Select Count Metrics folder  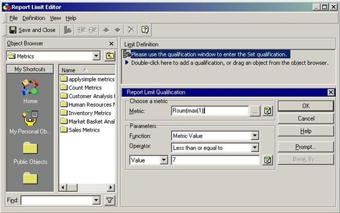(x=81, y=87)
